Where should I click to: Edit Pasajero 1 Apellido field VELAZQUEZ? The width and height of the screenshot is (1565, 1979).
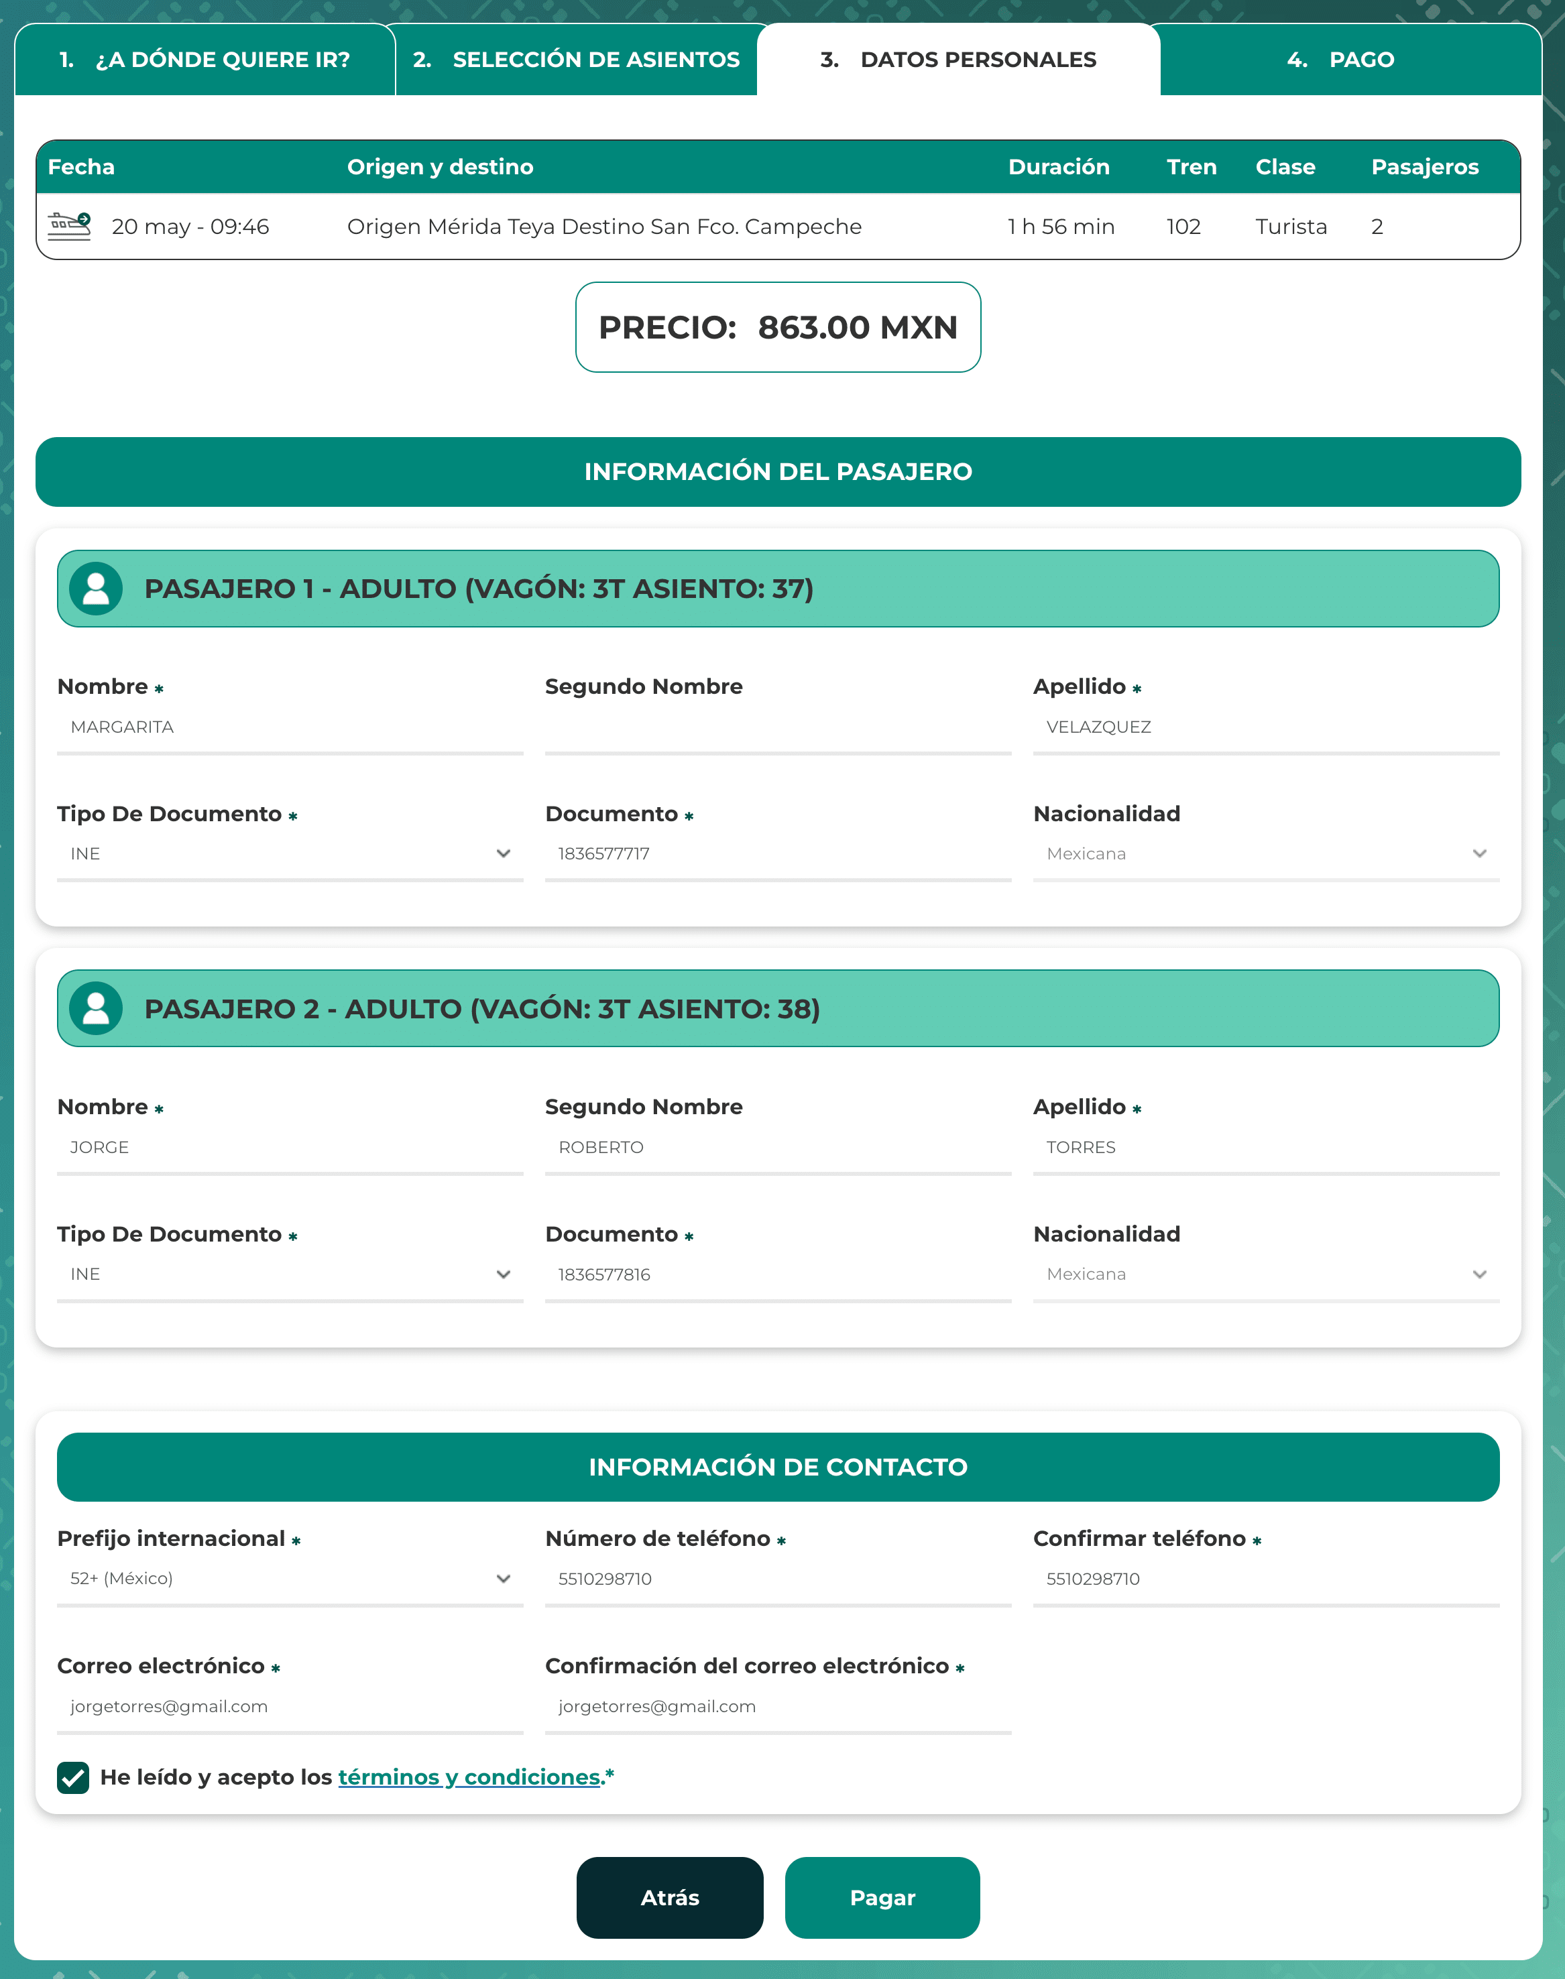click(1265, 727)
